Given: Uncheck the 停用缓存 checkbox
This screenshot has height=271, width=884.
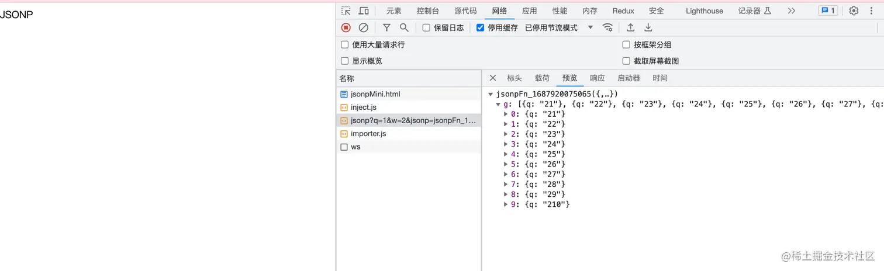Looking at the screenshot, I should (x=480, y=27).
